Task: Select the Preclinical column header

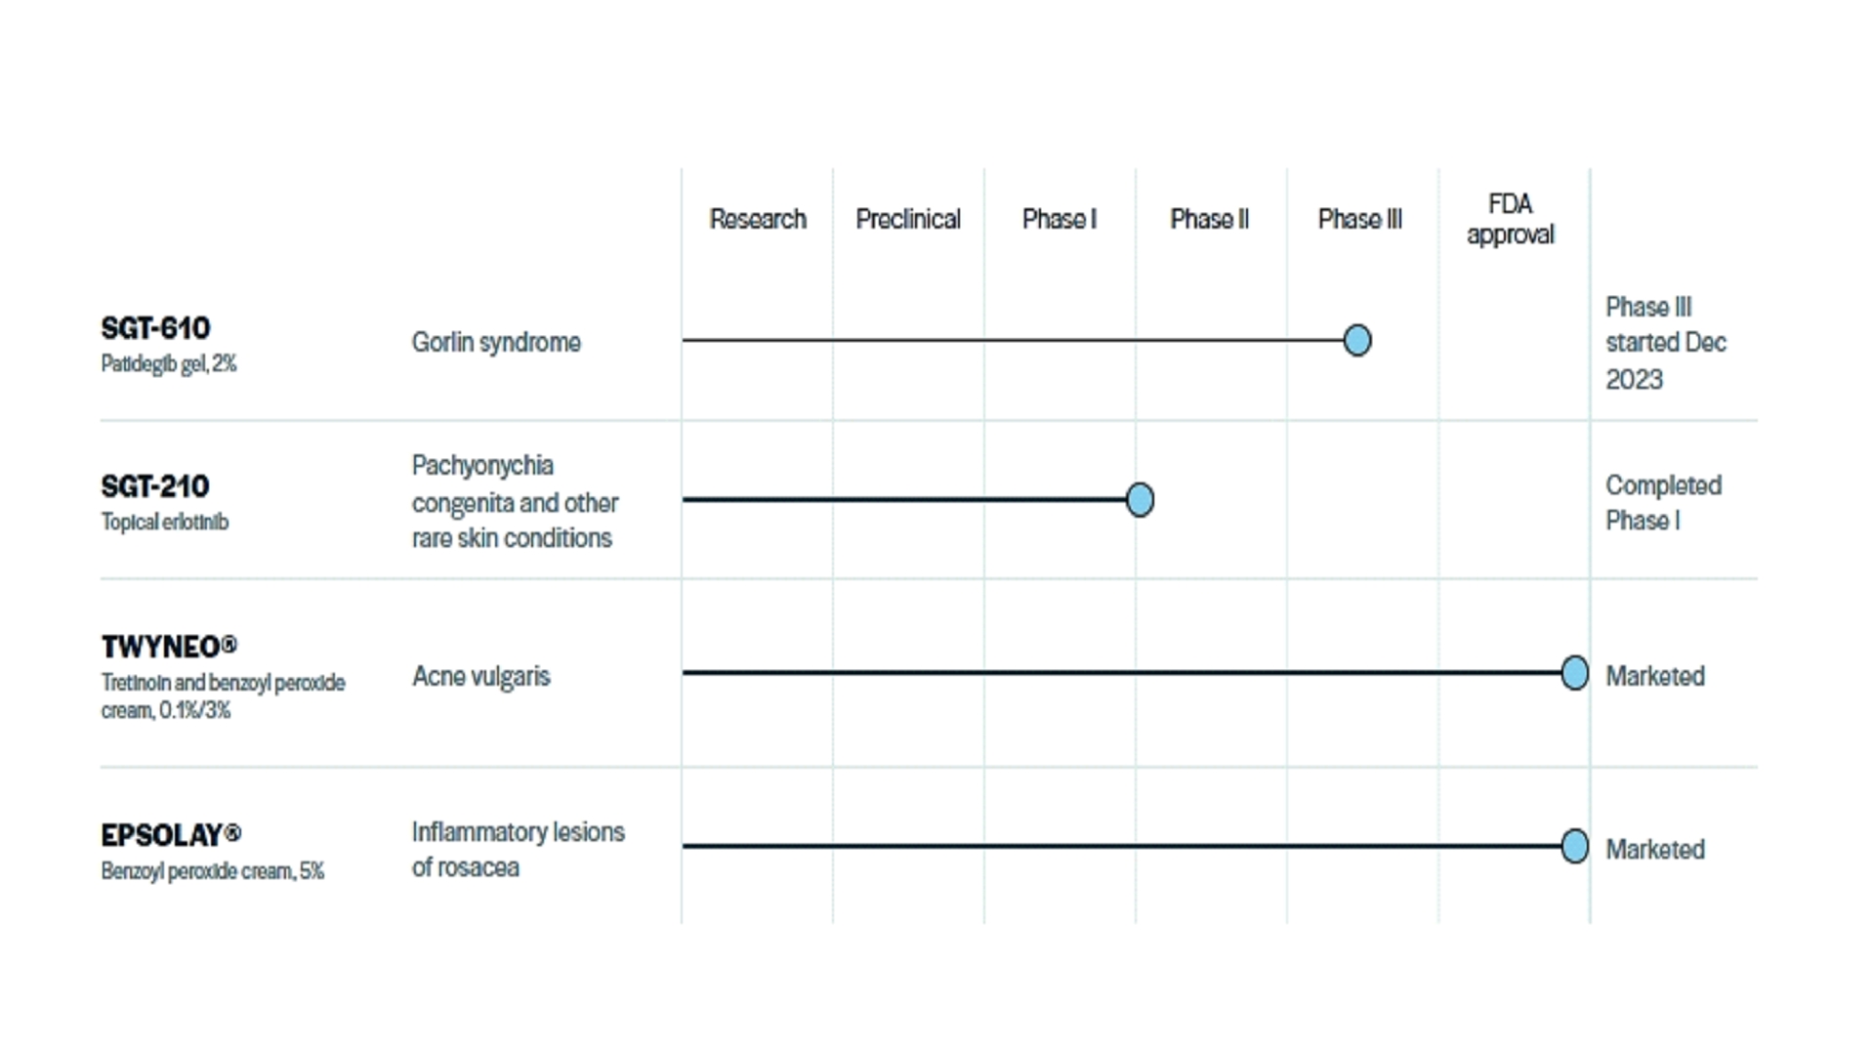Action: pyautogui.click(x=908, y=220)
